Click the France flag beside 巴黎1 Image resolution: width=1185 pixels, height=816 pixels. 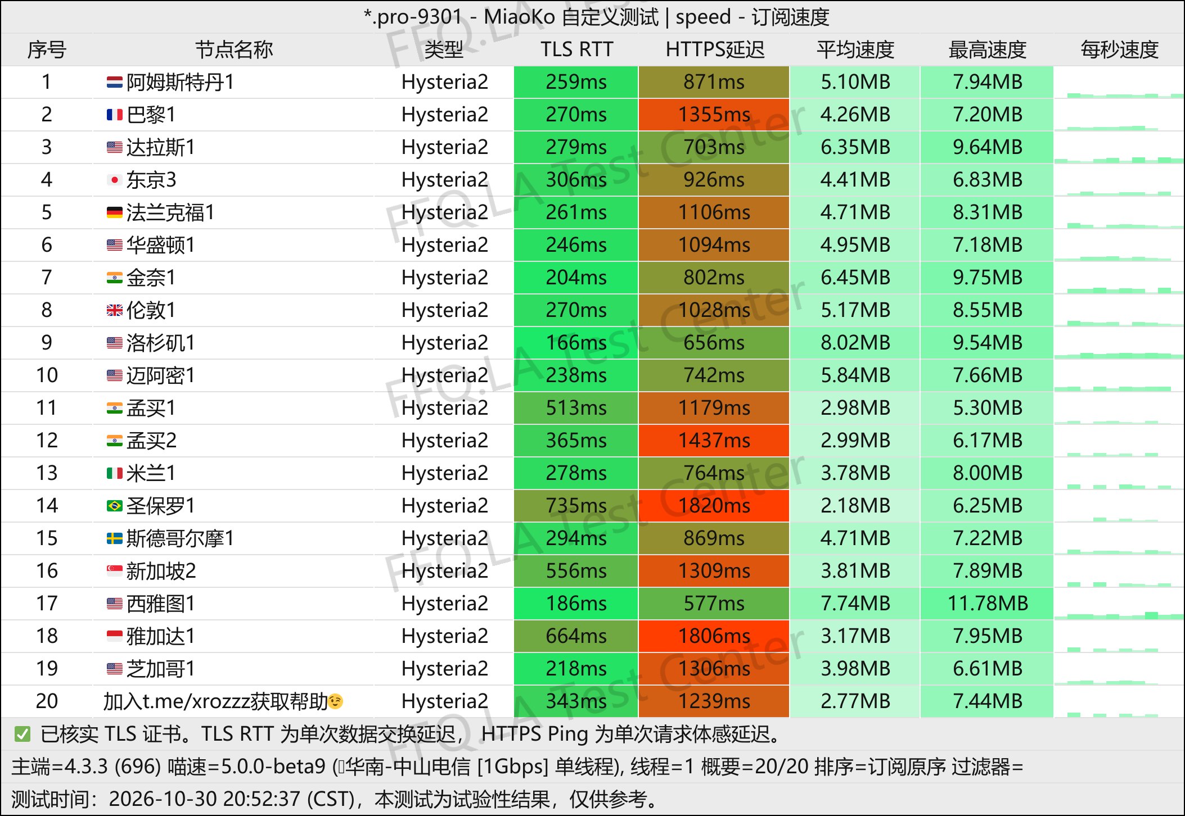coord(115,115)
